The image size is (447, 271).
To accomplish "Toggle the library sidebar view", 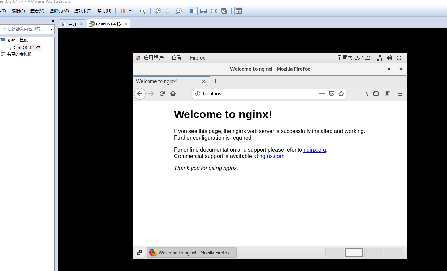I will (193, 11).
